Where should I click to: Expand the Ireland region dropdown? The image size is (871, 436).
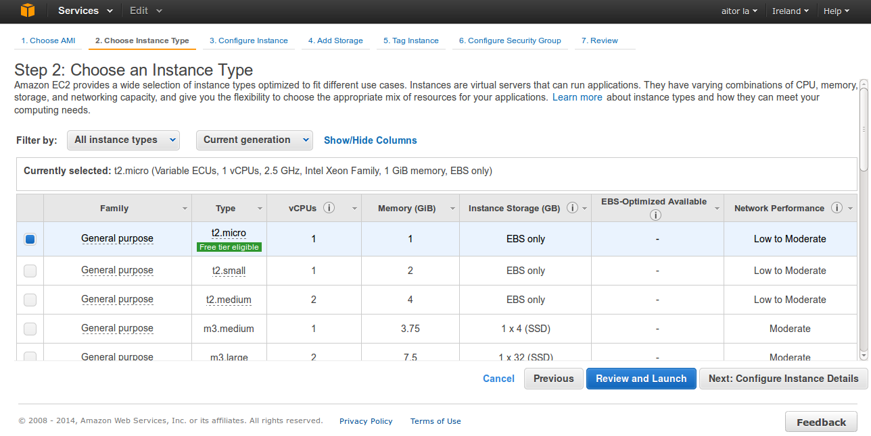click(790, 11)
